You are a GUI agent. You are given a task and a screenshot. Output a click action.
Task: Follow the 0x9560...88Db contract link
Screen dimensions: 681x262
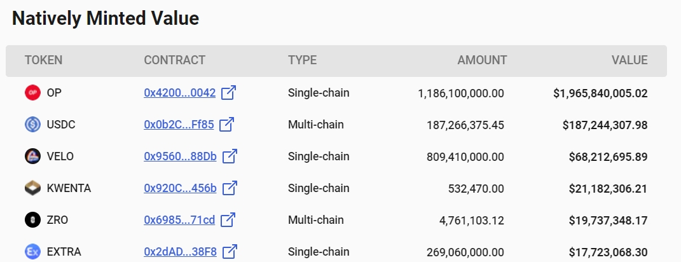tap(180, 156)
